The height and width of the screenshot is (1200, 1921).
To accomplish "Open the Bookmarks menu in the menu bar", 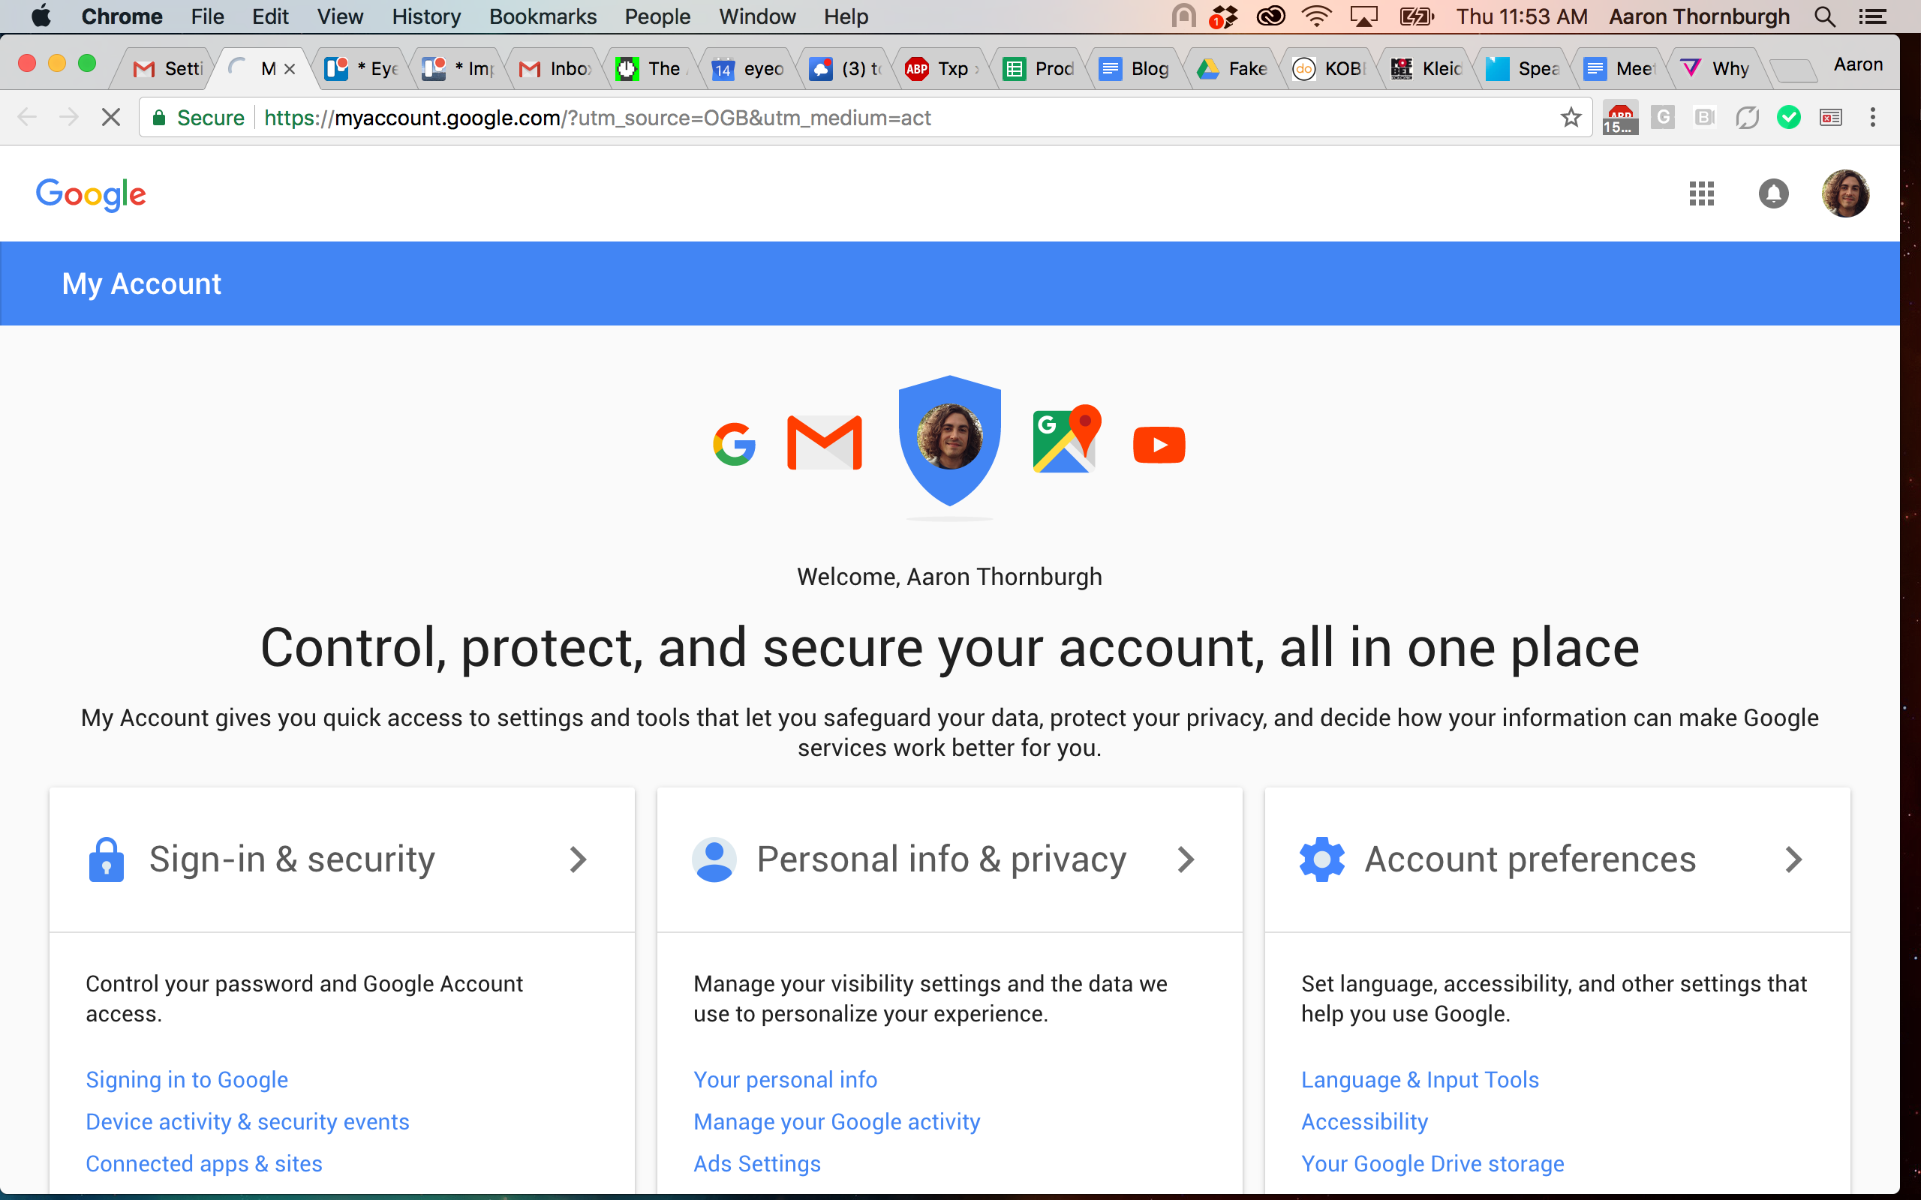I will pyautogui.click(x=543, y=16).
